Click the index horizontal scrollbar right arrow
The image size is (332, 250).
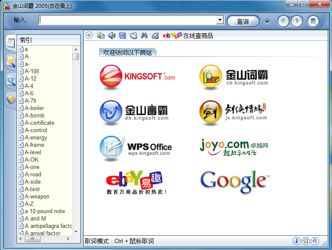68,239
